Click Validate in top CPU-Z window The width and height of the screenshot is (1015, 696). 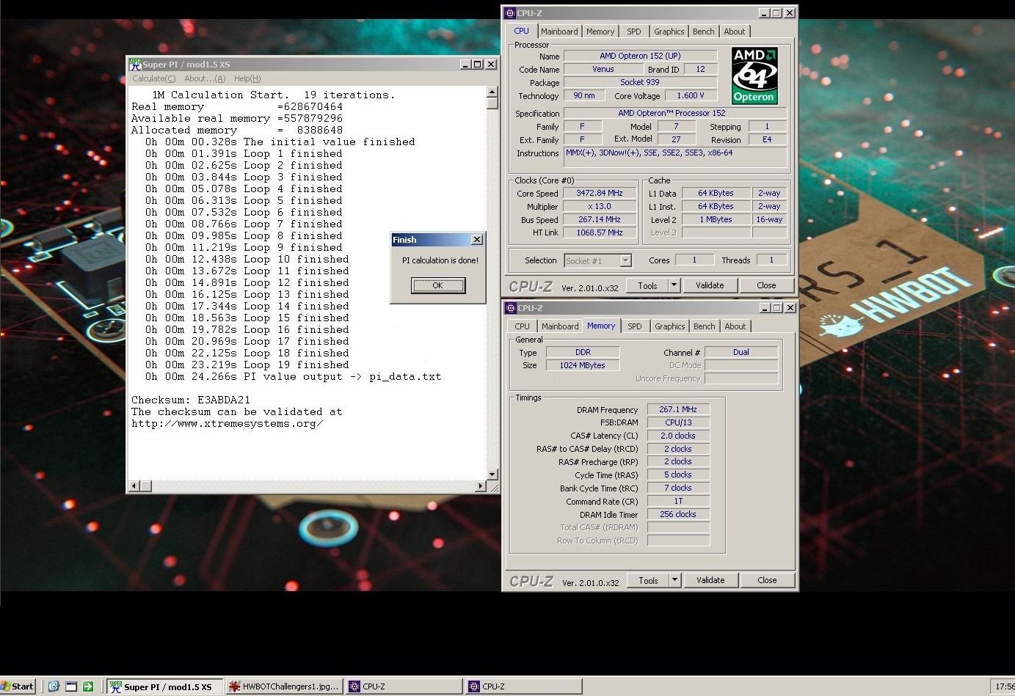click(x=710, y=285)
